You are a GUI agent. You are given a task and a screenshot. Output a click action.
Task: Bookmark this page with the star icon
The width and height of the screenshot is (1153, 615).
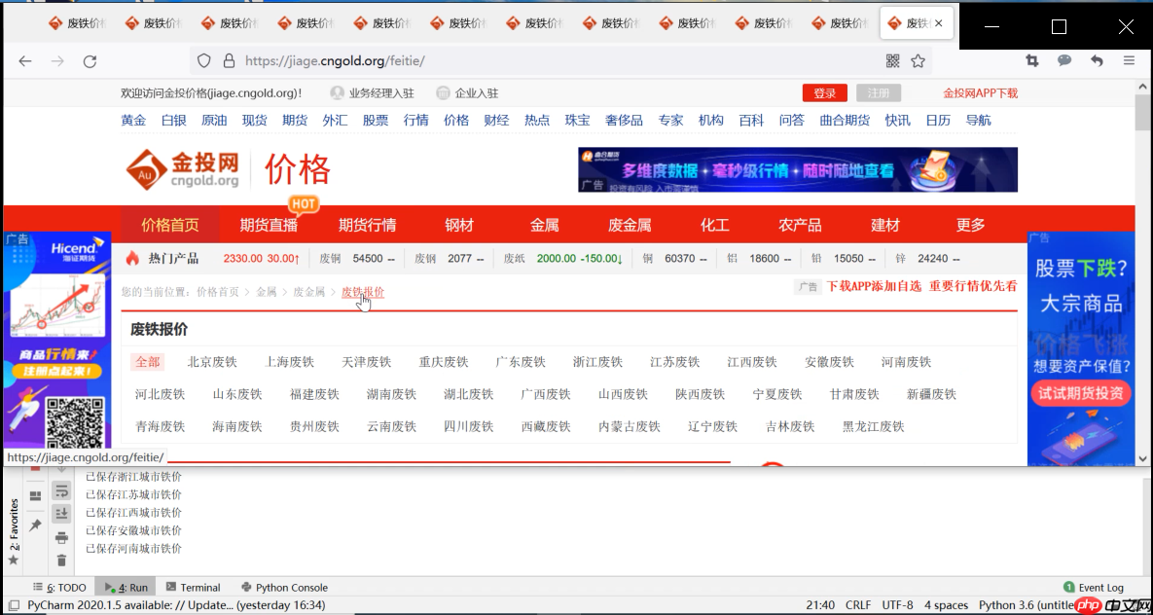(x=918, y=60)
